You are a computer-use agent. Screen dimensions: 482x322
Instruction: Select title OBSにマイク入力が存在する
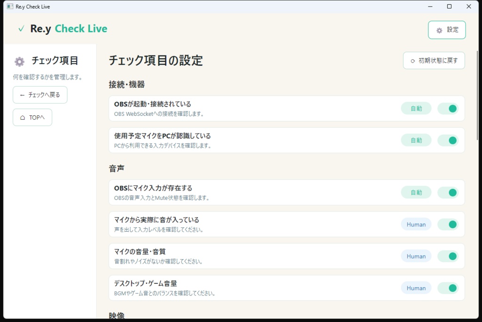coord(153,188)
